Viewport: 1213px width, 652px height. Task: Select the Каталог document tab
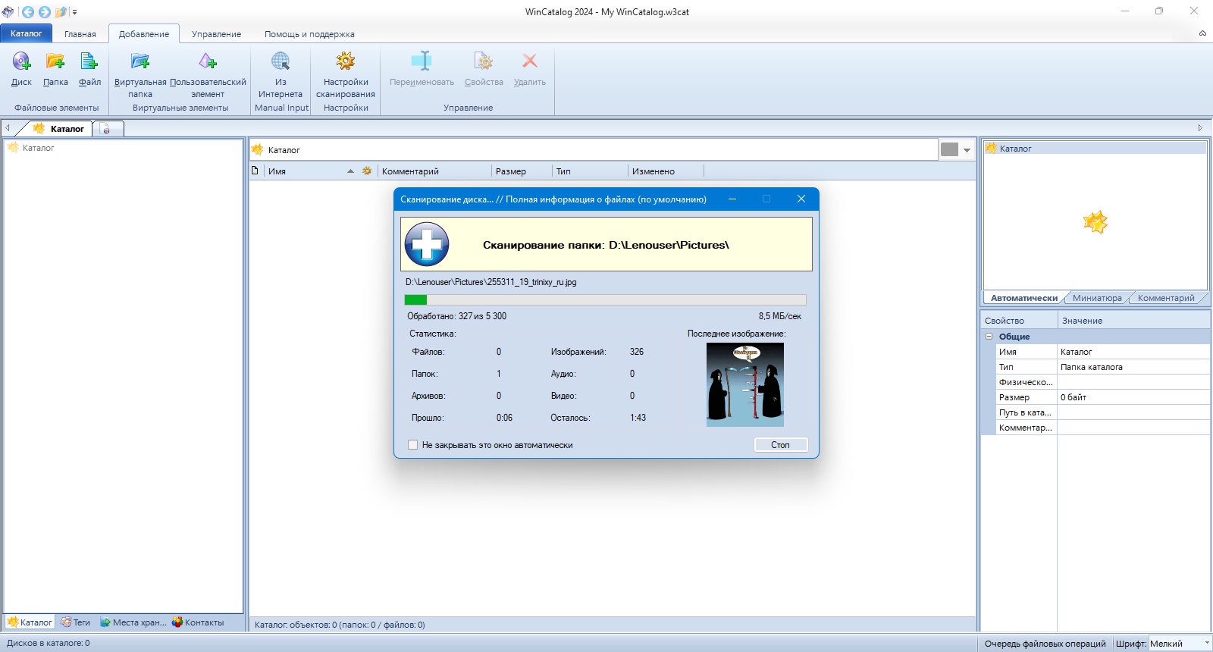click(59, 129)
